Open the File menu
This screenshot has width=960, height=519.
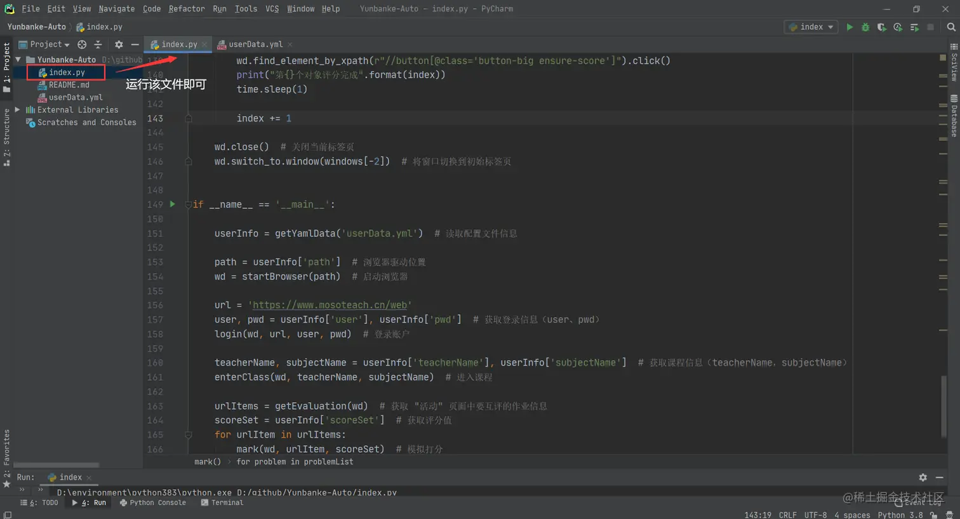[30, 9]
